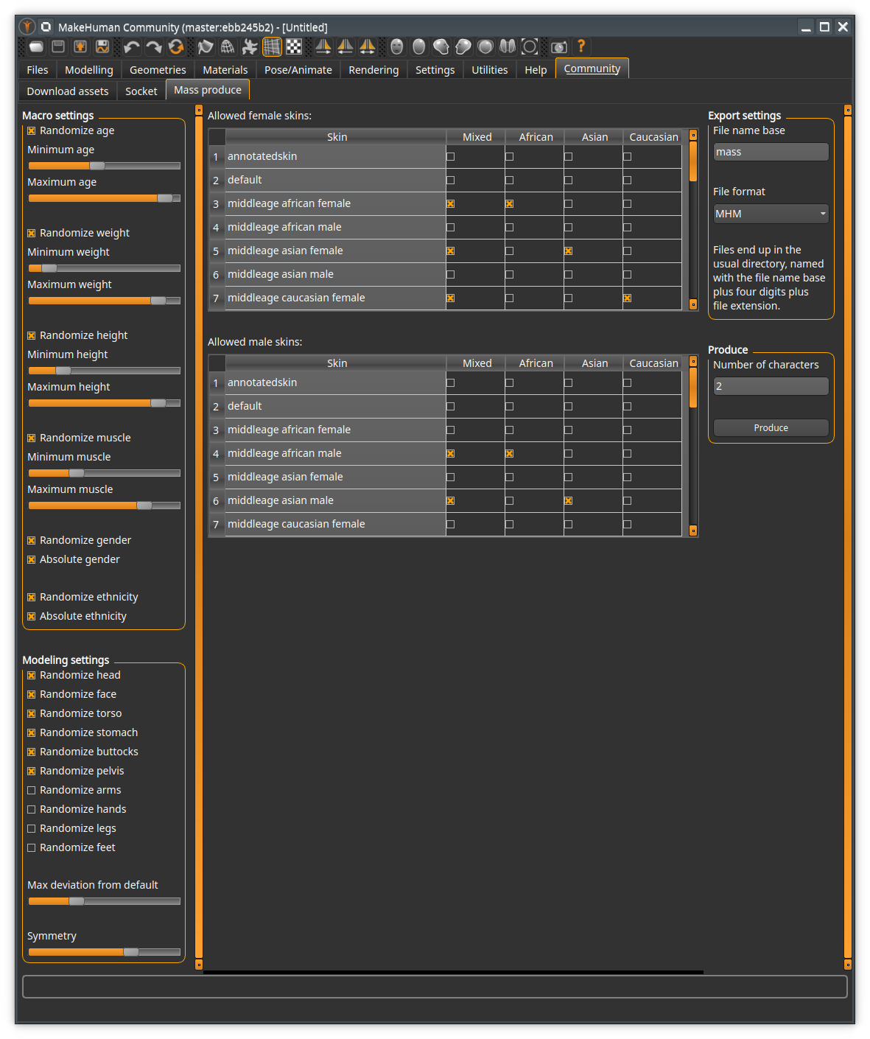The image size is (870, 1039).
Task: Click the orange Reset refresh icon
Action: point(176,47)
